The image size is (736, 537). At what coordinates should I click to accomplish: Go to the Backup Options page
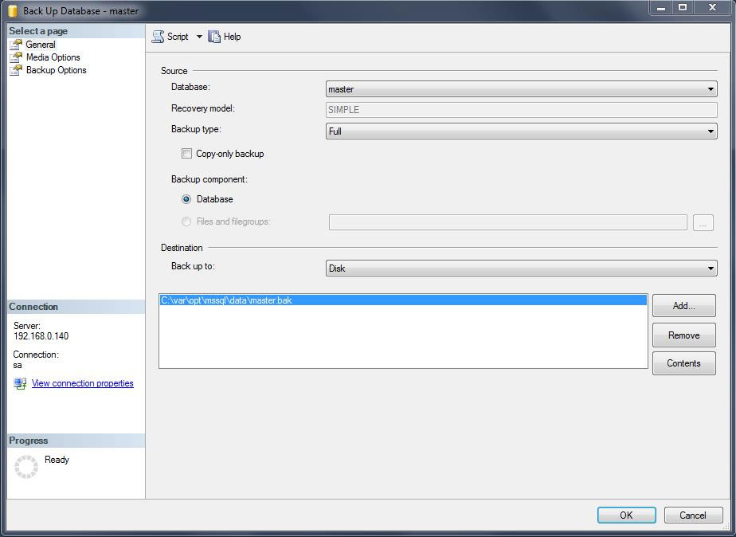click(x=56, y=70)
